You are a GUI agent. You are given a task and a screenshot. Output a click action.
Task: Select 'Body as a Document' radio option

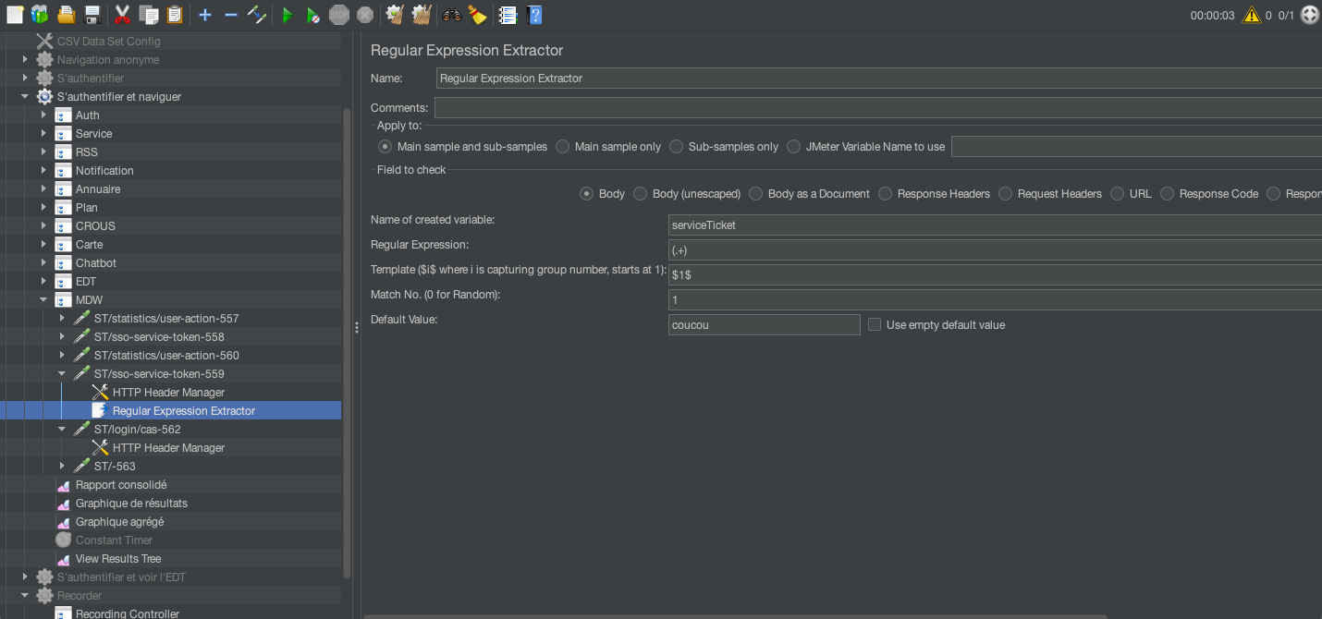756,194
